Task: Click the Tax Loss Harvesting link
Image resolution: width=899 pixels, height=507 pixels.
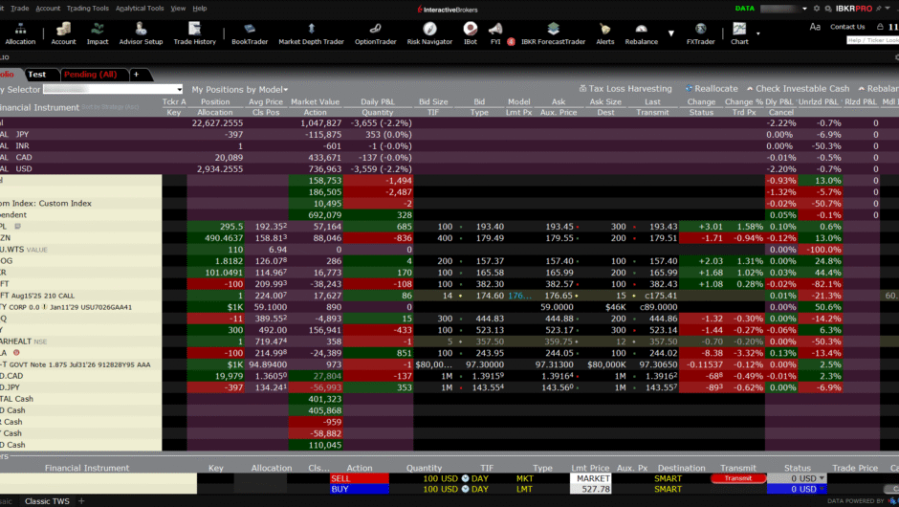Action: (625, 89)
